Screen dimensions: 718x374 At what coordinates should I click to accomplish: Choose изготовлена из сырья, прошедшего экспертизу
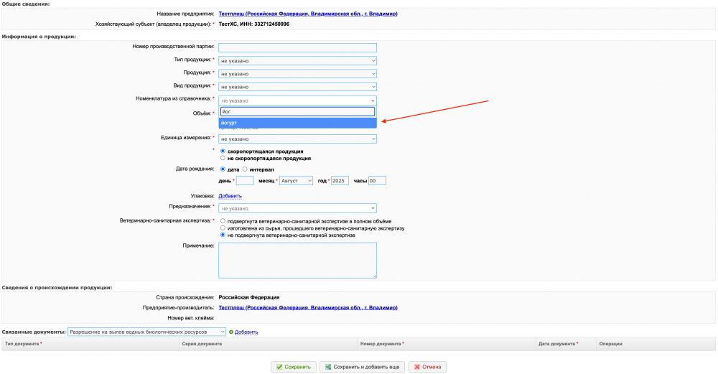pyautogui.click(x=223, y=228)
